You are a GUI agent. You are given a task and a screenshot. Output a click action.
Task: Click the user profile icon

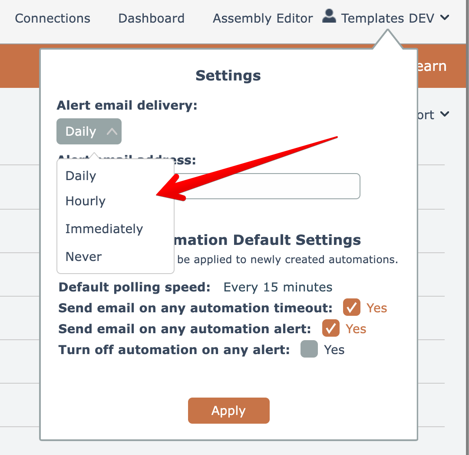329,17
